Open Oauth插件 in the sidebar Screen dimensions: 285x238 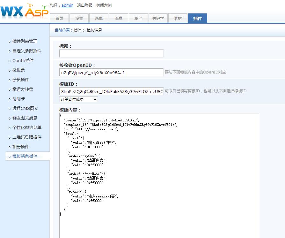tap(23, 60)
